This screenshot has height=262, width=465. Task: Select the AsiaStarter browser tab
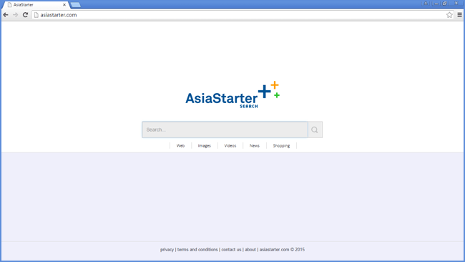[x=36, y=5]
